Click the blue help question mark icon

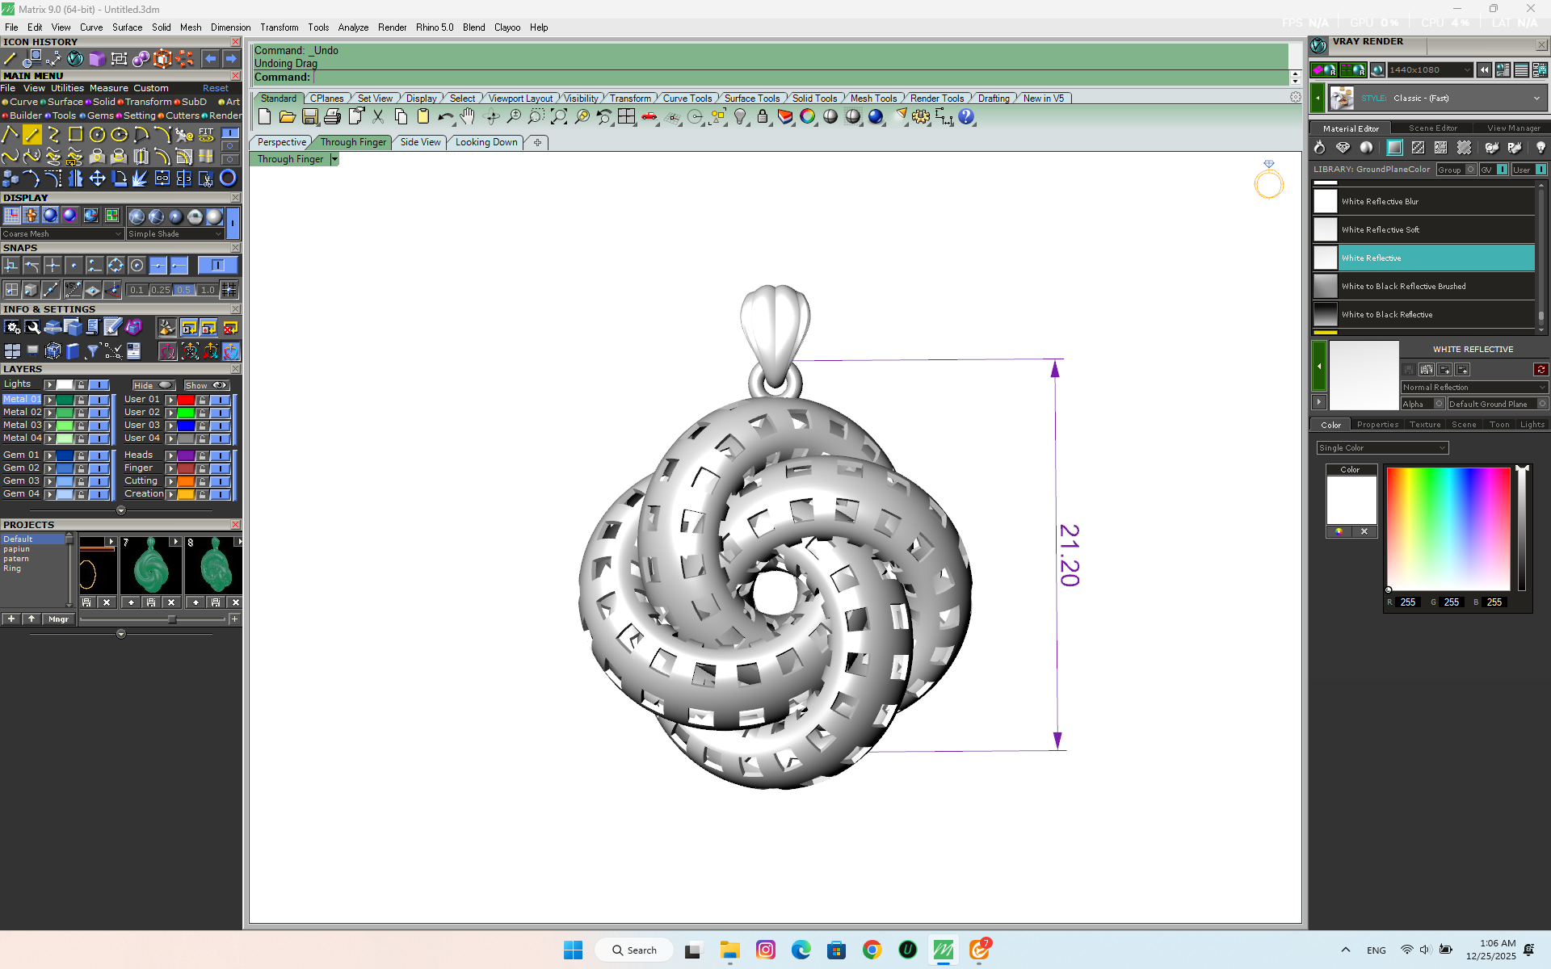(x=966, y=117)
